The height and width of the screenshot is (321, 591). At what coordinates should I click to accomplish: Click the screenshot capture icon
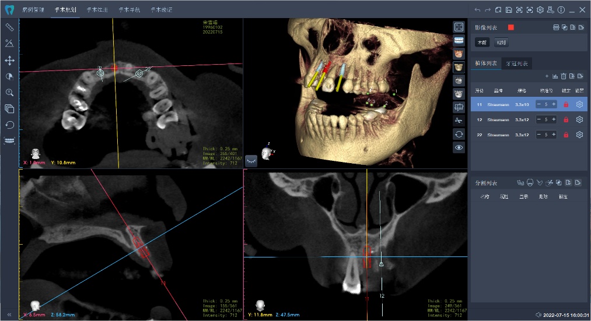(519, 10)
